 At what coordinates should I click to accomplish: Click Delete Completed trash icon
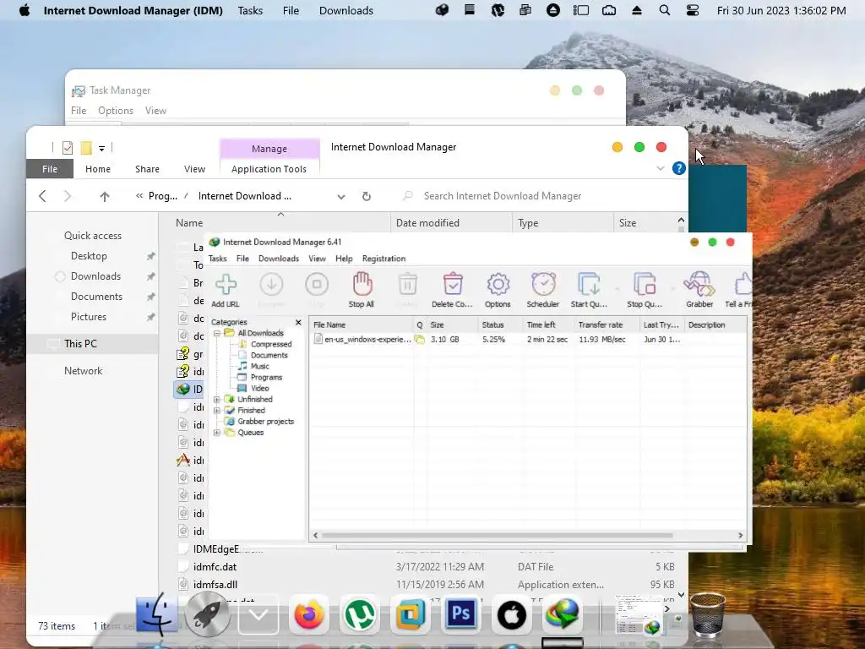[453, 285]
